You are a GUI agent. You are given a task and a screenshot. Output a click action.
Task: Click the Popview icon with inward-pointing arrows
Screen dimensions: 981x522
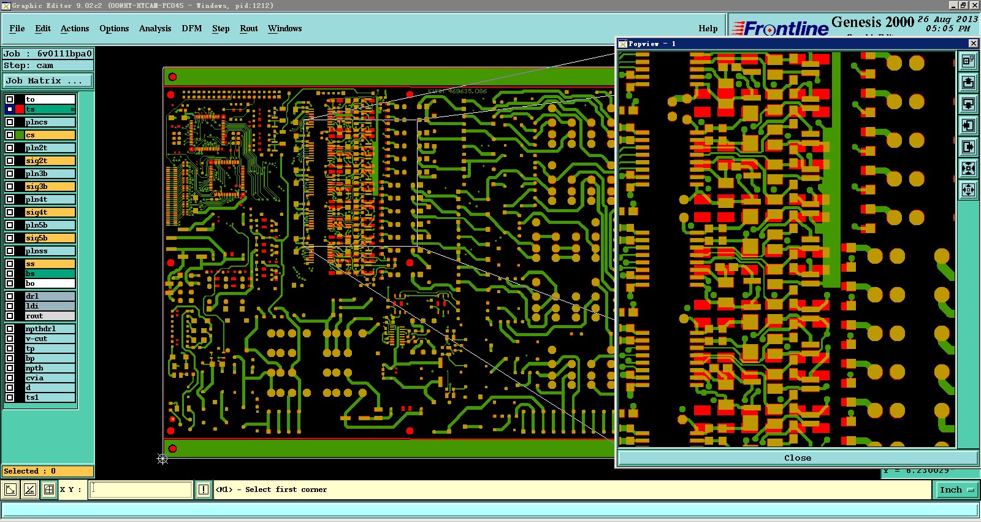coord(968,168)
